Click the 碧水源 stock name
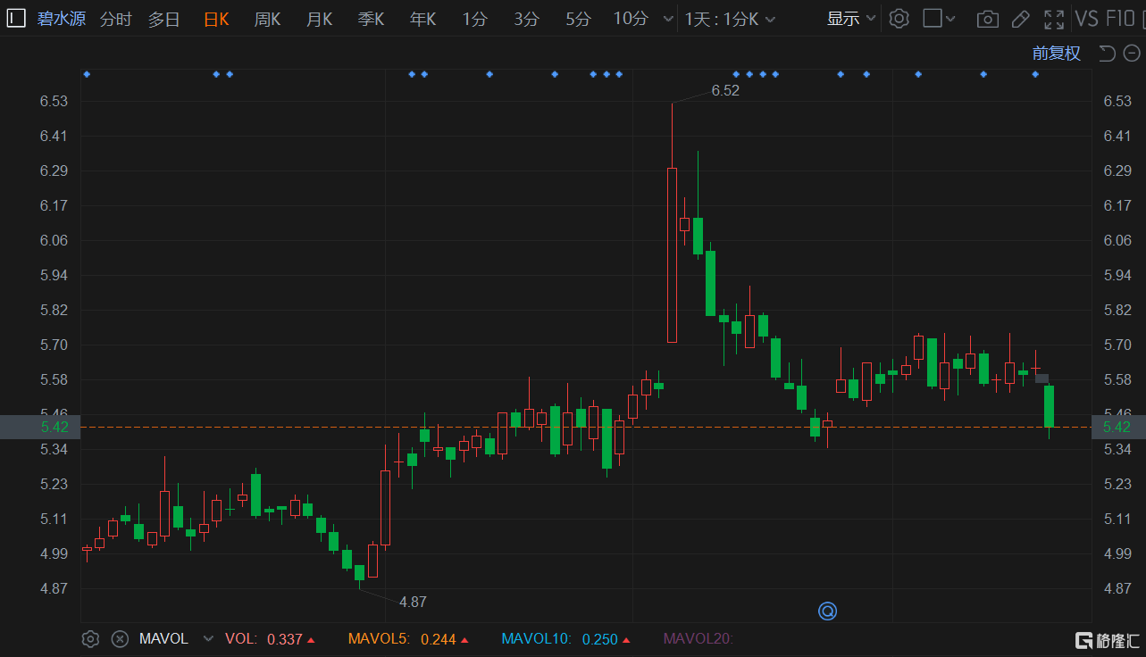The image size is (1146, 657). (62, 19)
